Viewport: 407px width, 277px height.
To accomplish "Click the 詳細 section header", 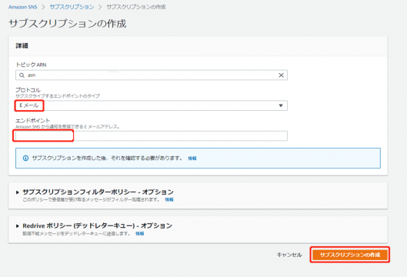I will coord(22,46).
